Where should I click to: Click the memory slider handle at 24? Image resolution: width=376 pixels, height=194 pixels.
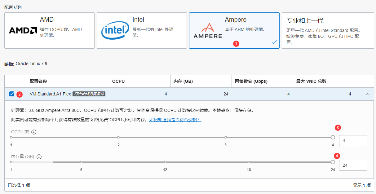click(333, 162)
